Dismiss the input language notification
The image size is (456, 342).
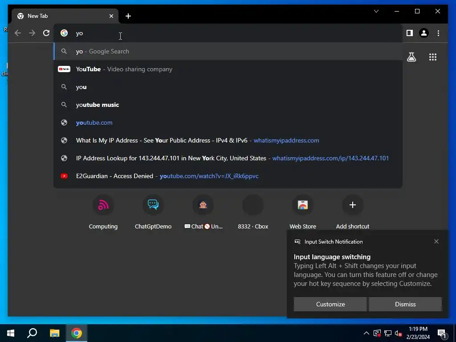405,304
